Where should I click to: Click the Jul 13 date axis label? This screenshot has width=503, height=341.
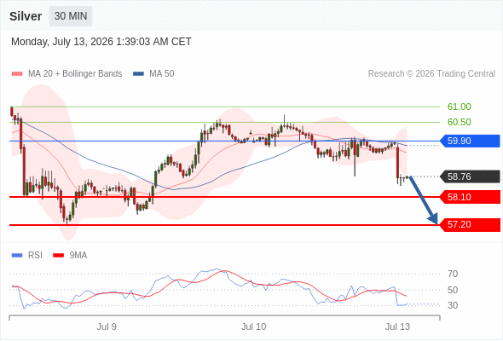pos(398,327)
